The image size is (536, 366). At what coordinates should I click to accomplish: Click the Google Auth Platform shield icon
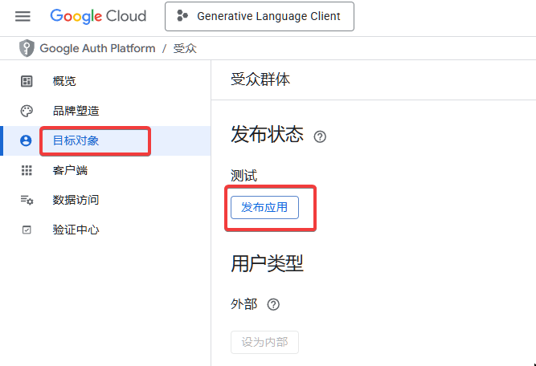pyautogui.click(x=27, y=48)
